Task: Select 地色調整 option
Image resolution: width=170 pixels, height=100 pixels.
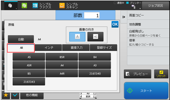Action: point(148,24)
